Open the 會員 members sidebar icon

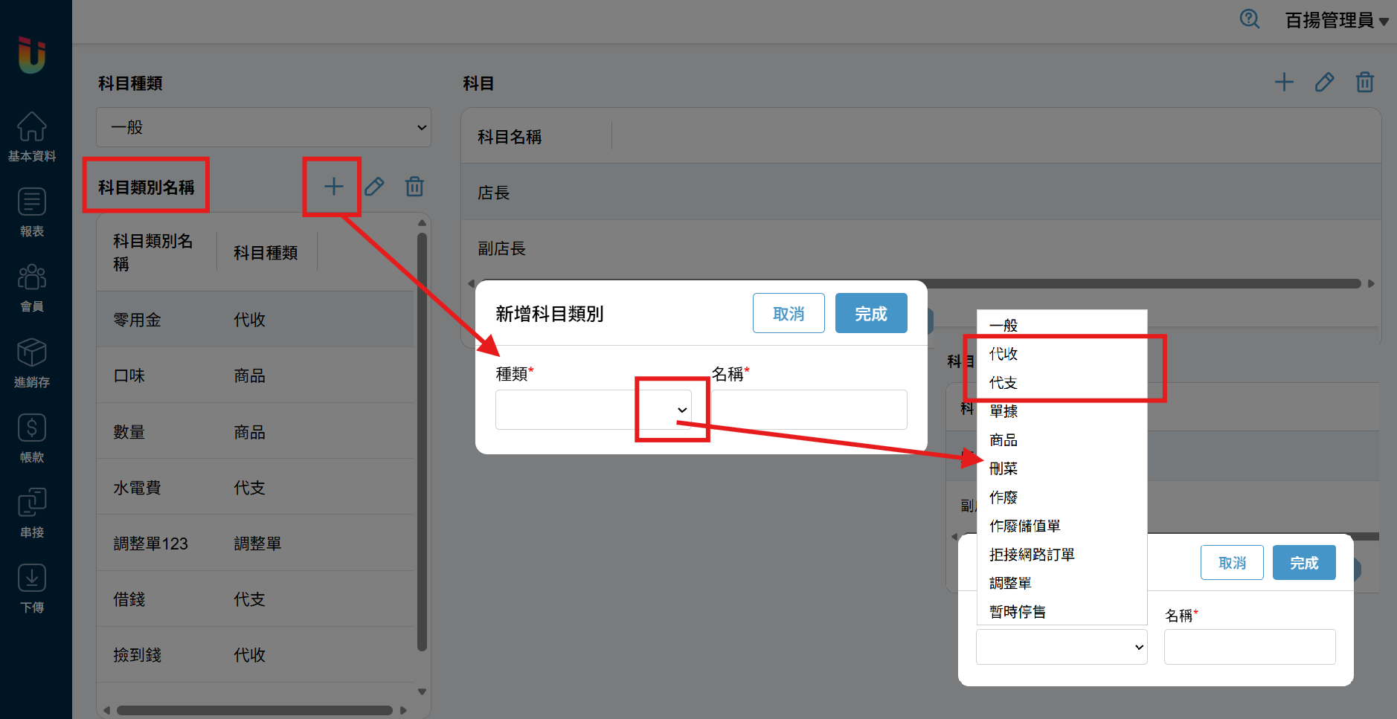coord(32,286)
